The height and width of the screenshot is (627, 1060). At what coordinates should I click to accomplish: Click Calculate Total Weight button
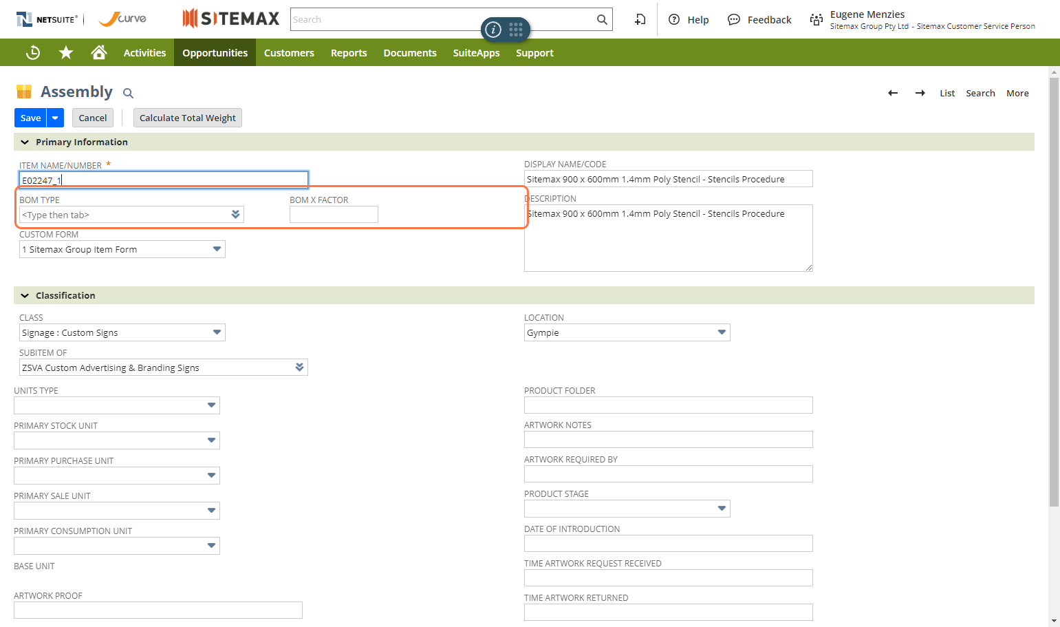point(188,118)
